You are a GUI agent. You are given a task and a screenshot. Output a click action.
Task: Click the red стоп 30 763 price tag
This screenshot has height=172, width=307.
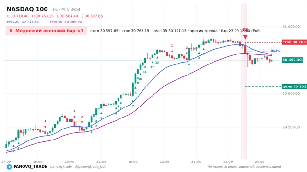(x=294, y=42)
